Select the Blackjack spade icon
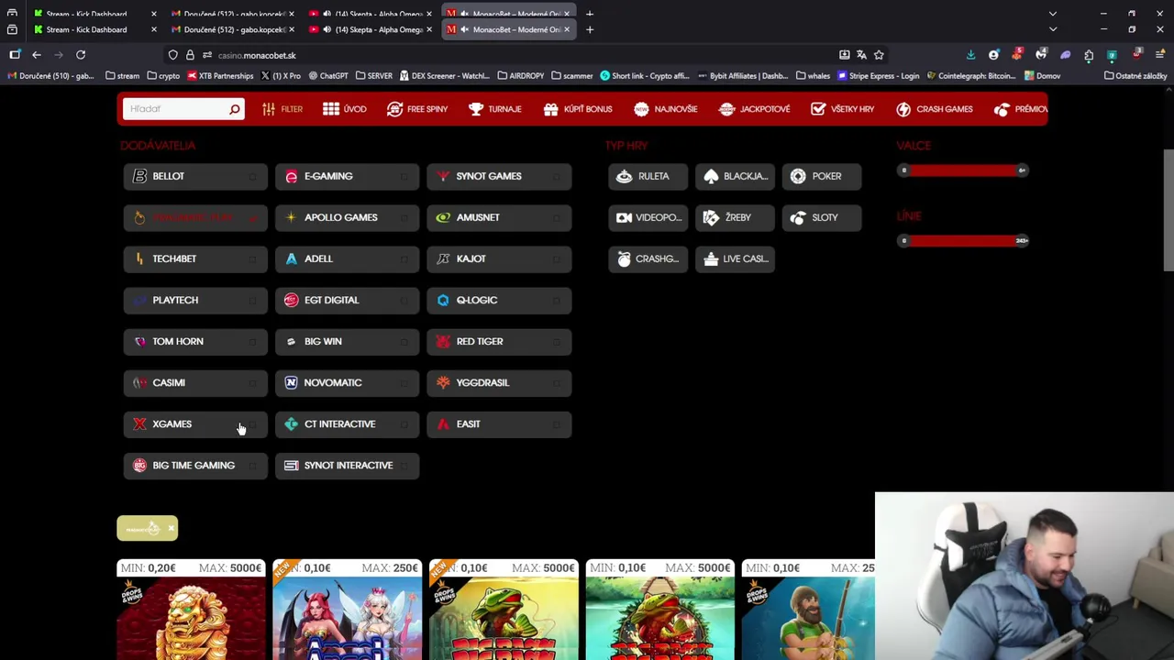The width and height of the screenshot is (1174, 660). click(x=711, y=176)
